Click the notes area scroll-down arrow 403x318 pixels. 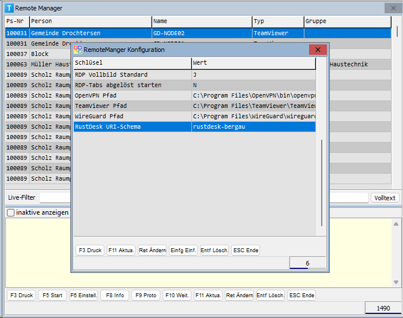[x=396, y=282]
